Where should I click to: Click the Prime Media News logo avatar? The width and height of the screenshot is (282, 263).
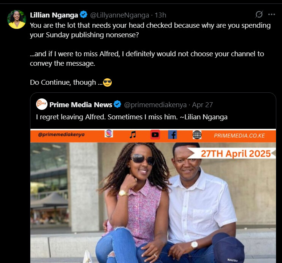point(41,105)
